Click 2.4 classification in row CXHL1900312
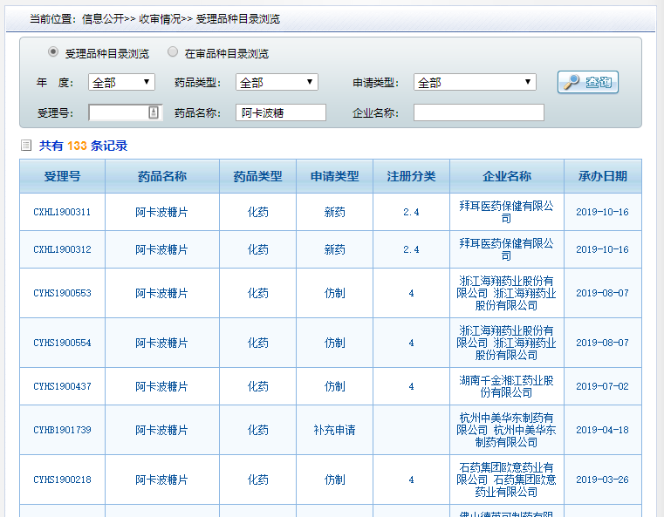 point(411,249)
